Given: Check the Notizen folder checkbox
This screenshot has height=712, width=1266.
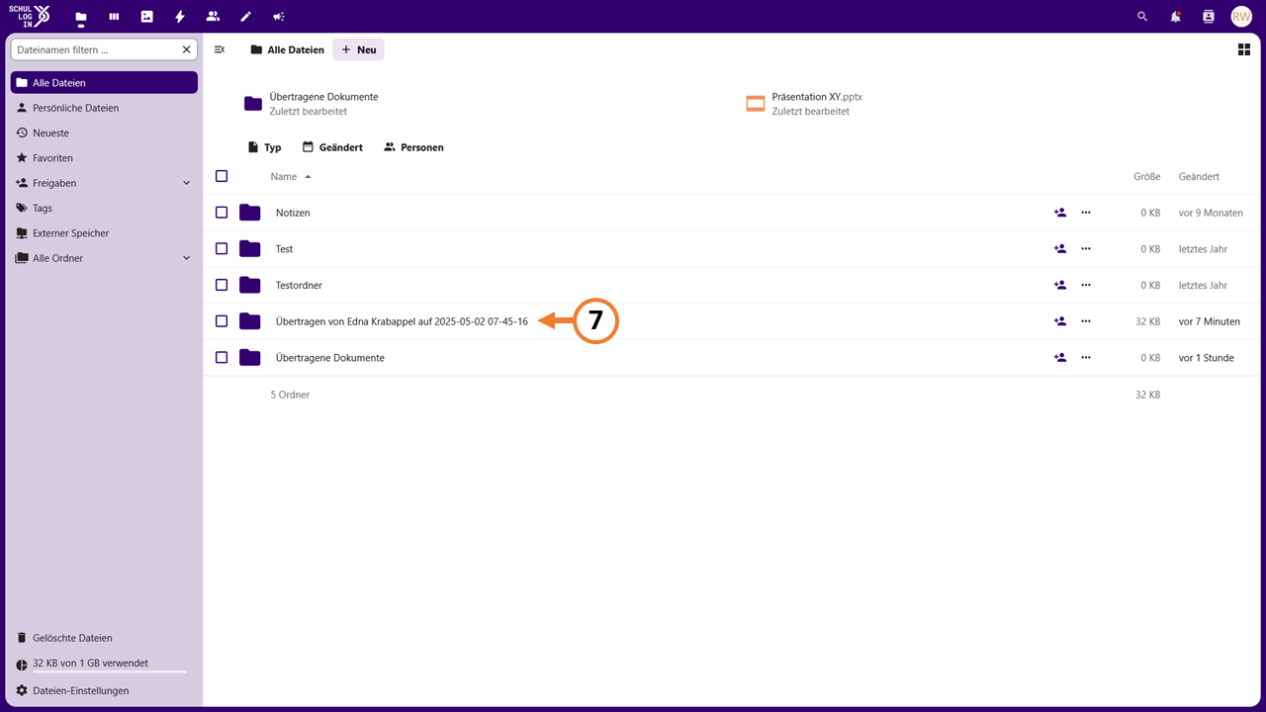Looking at the screenshot, I should 222,213.
